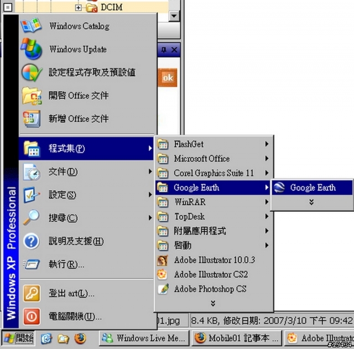The image size is (354, 349).
Task: Click the 文件(D) documents icon
Action: [x=32, y=172]
